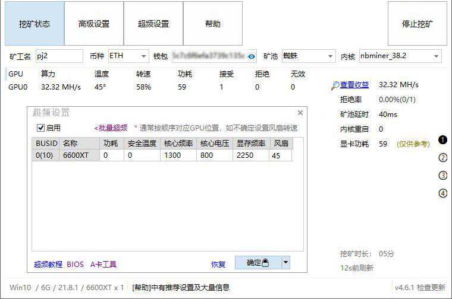This screenshot has width=452, height=299.
Task: Switch to the 高级设置 tab
Action: (94, 24)
